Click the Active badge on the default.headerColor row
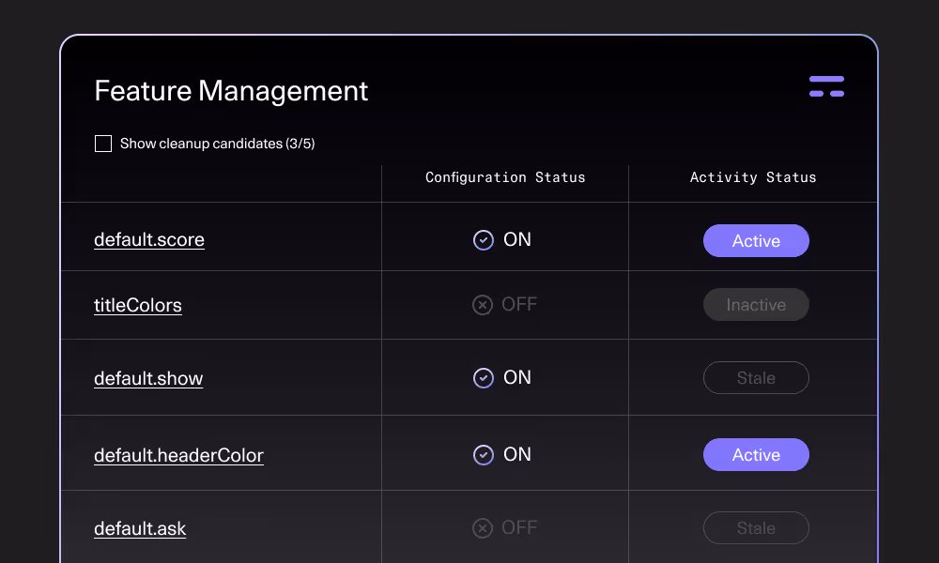This screenshot has width=939, height=563. tap(756, 454)
